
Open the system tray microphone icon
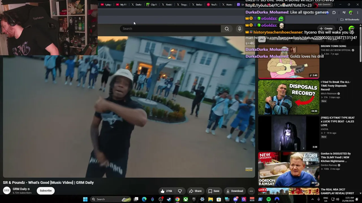[x=318, y=199]
